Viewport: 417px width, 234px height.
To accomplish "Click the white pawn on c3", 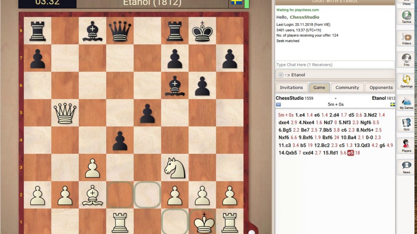I will tap(93, 167).
